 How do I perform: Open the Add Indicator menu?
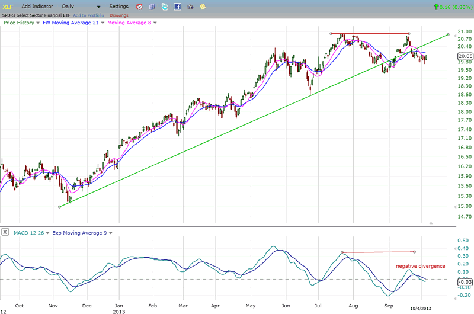point(38,7)
